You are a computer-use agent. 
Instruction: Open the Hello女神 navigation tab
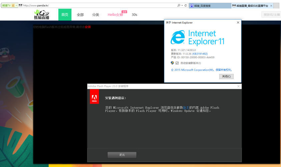[115, 15]
